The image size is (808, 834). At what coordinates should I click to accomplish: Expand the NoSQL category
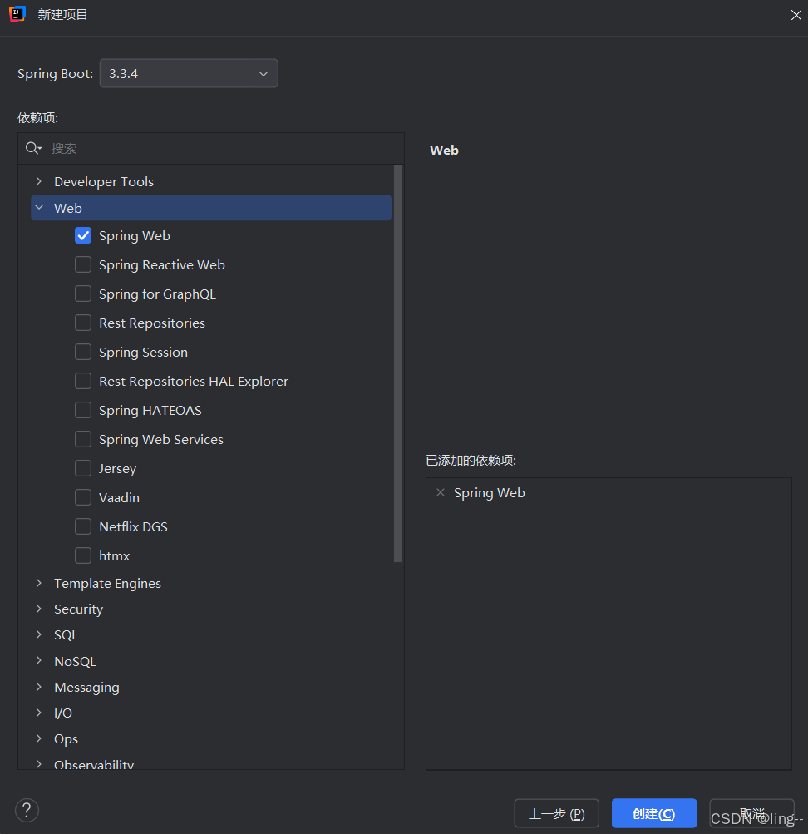[39, 660]
